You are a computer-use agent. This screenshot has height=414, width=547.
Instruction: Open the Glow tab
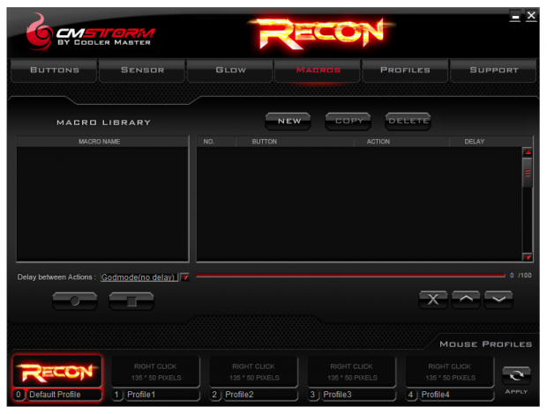tap(230, 70)
